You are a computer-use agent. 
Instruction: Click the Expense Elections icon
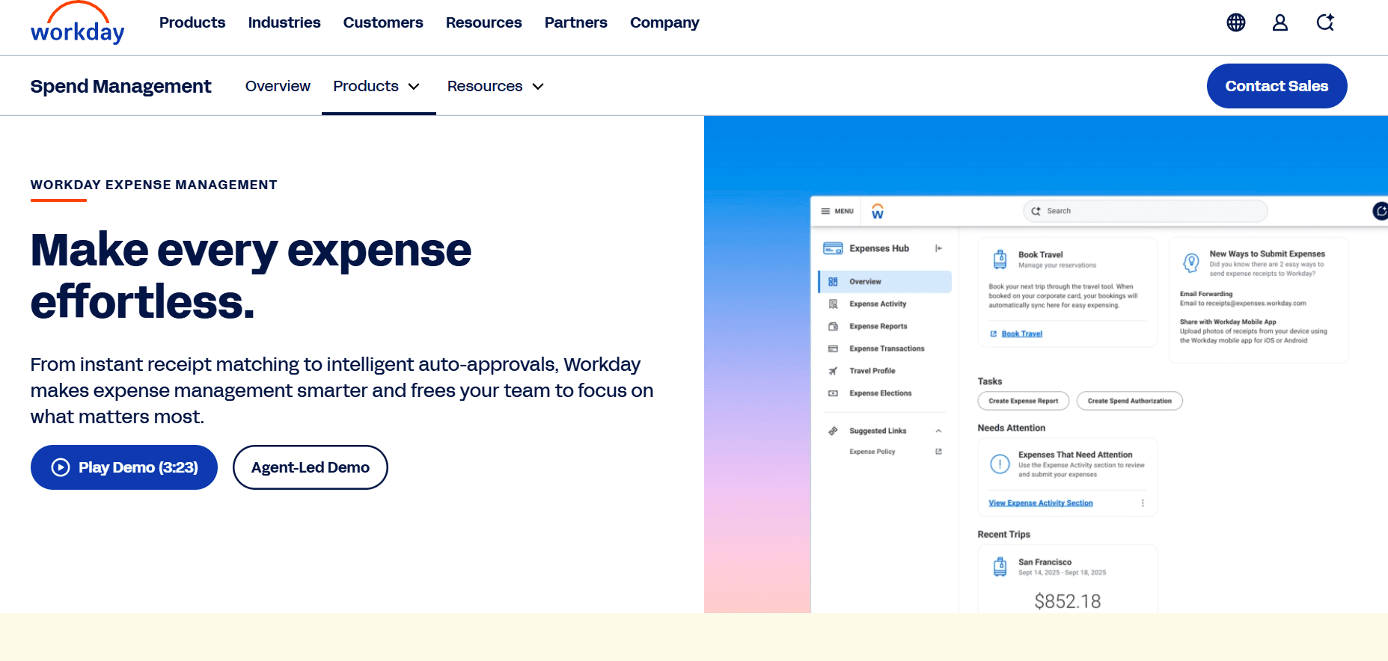833,393
